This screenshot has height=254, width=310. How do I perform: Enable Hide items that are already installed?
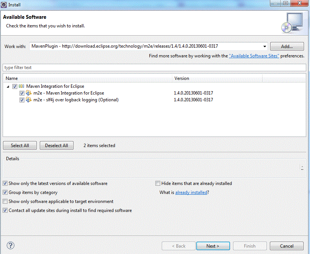point(158,183)
